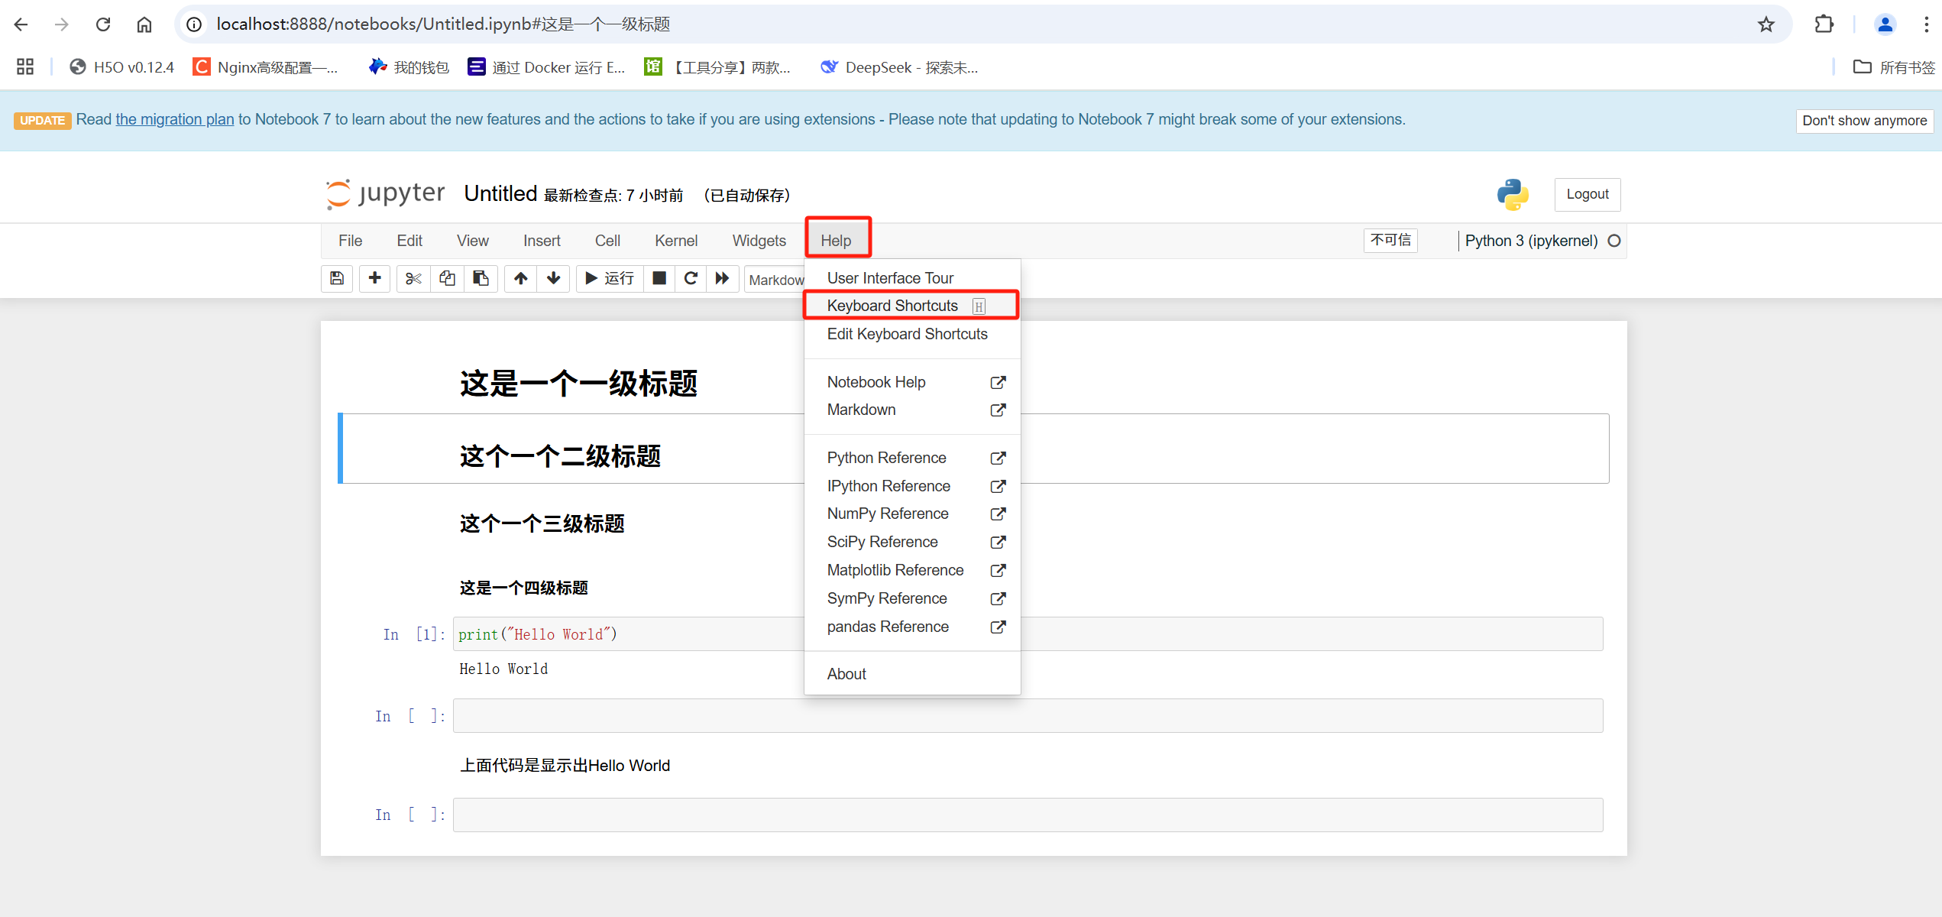Paste cells below with the clipboard icon
This screenshot has width=1942, height=917.
[481, 278]
